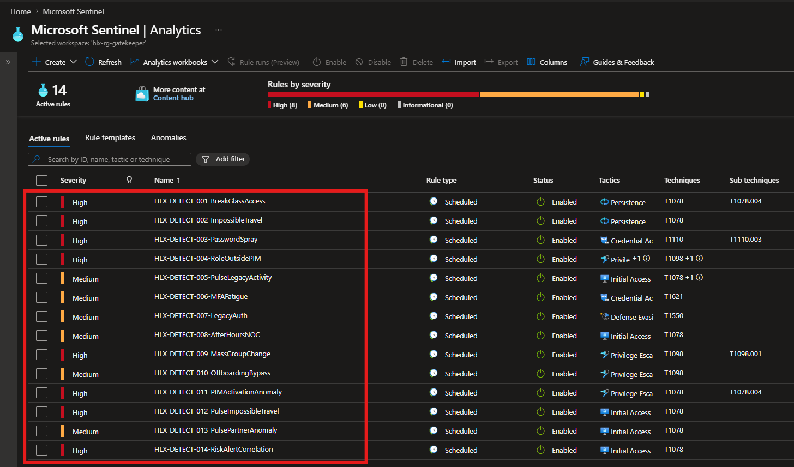Screen dimensions: 794x467
Task: Click the Persistence tactic icon for BreakGlassAccess
Action: point(604,202)
